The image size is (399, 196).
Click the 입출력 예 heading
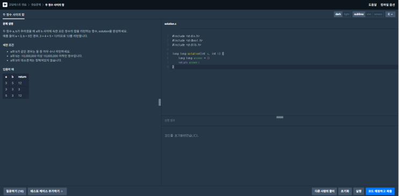click(x=8, y=69)
